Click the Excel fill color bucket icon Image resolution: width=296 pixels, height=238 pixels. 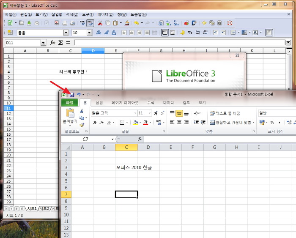(135, 122)
